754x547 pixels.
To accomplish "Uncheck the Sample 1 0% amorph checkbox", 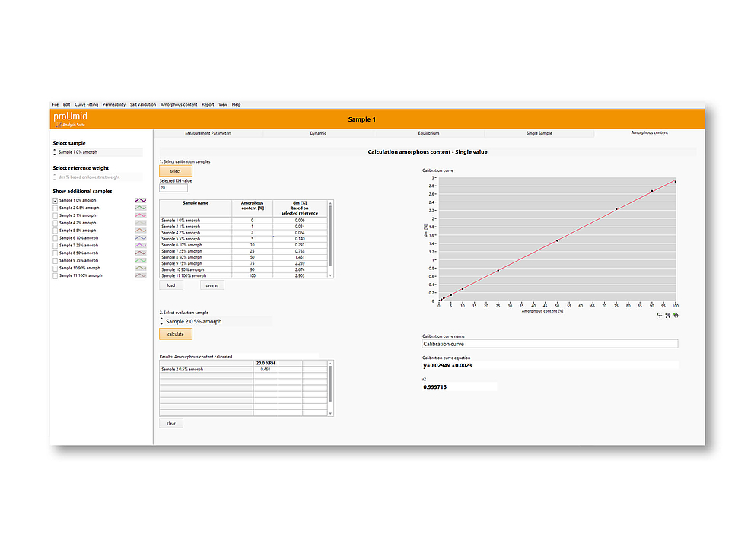I will click(x=56, y=200).
